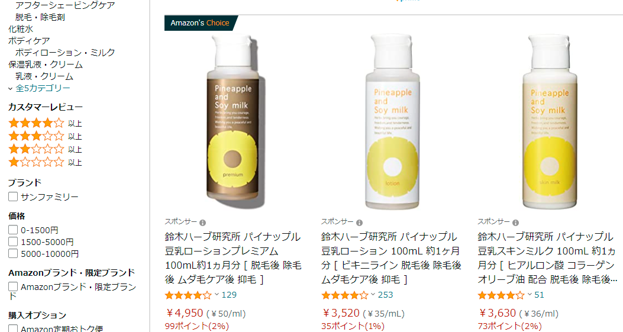Toggle Amazonブランド・限定ブランド checkbox
This screenshot has height=332, width=623.
coord(13,286)
